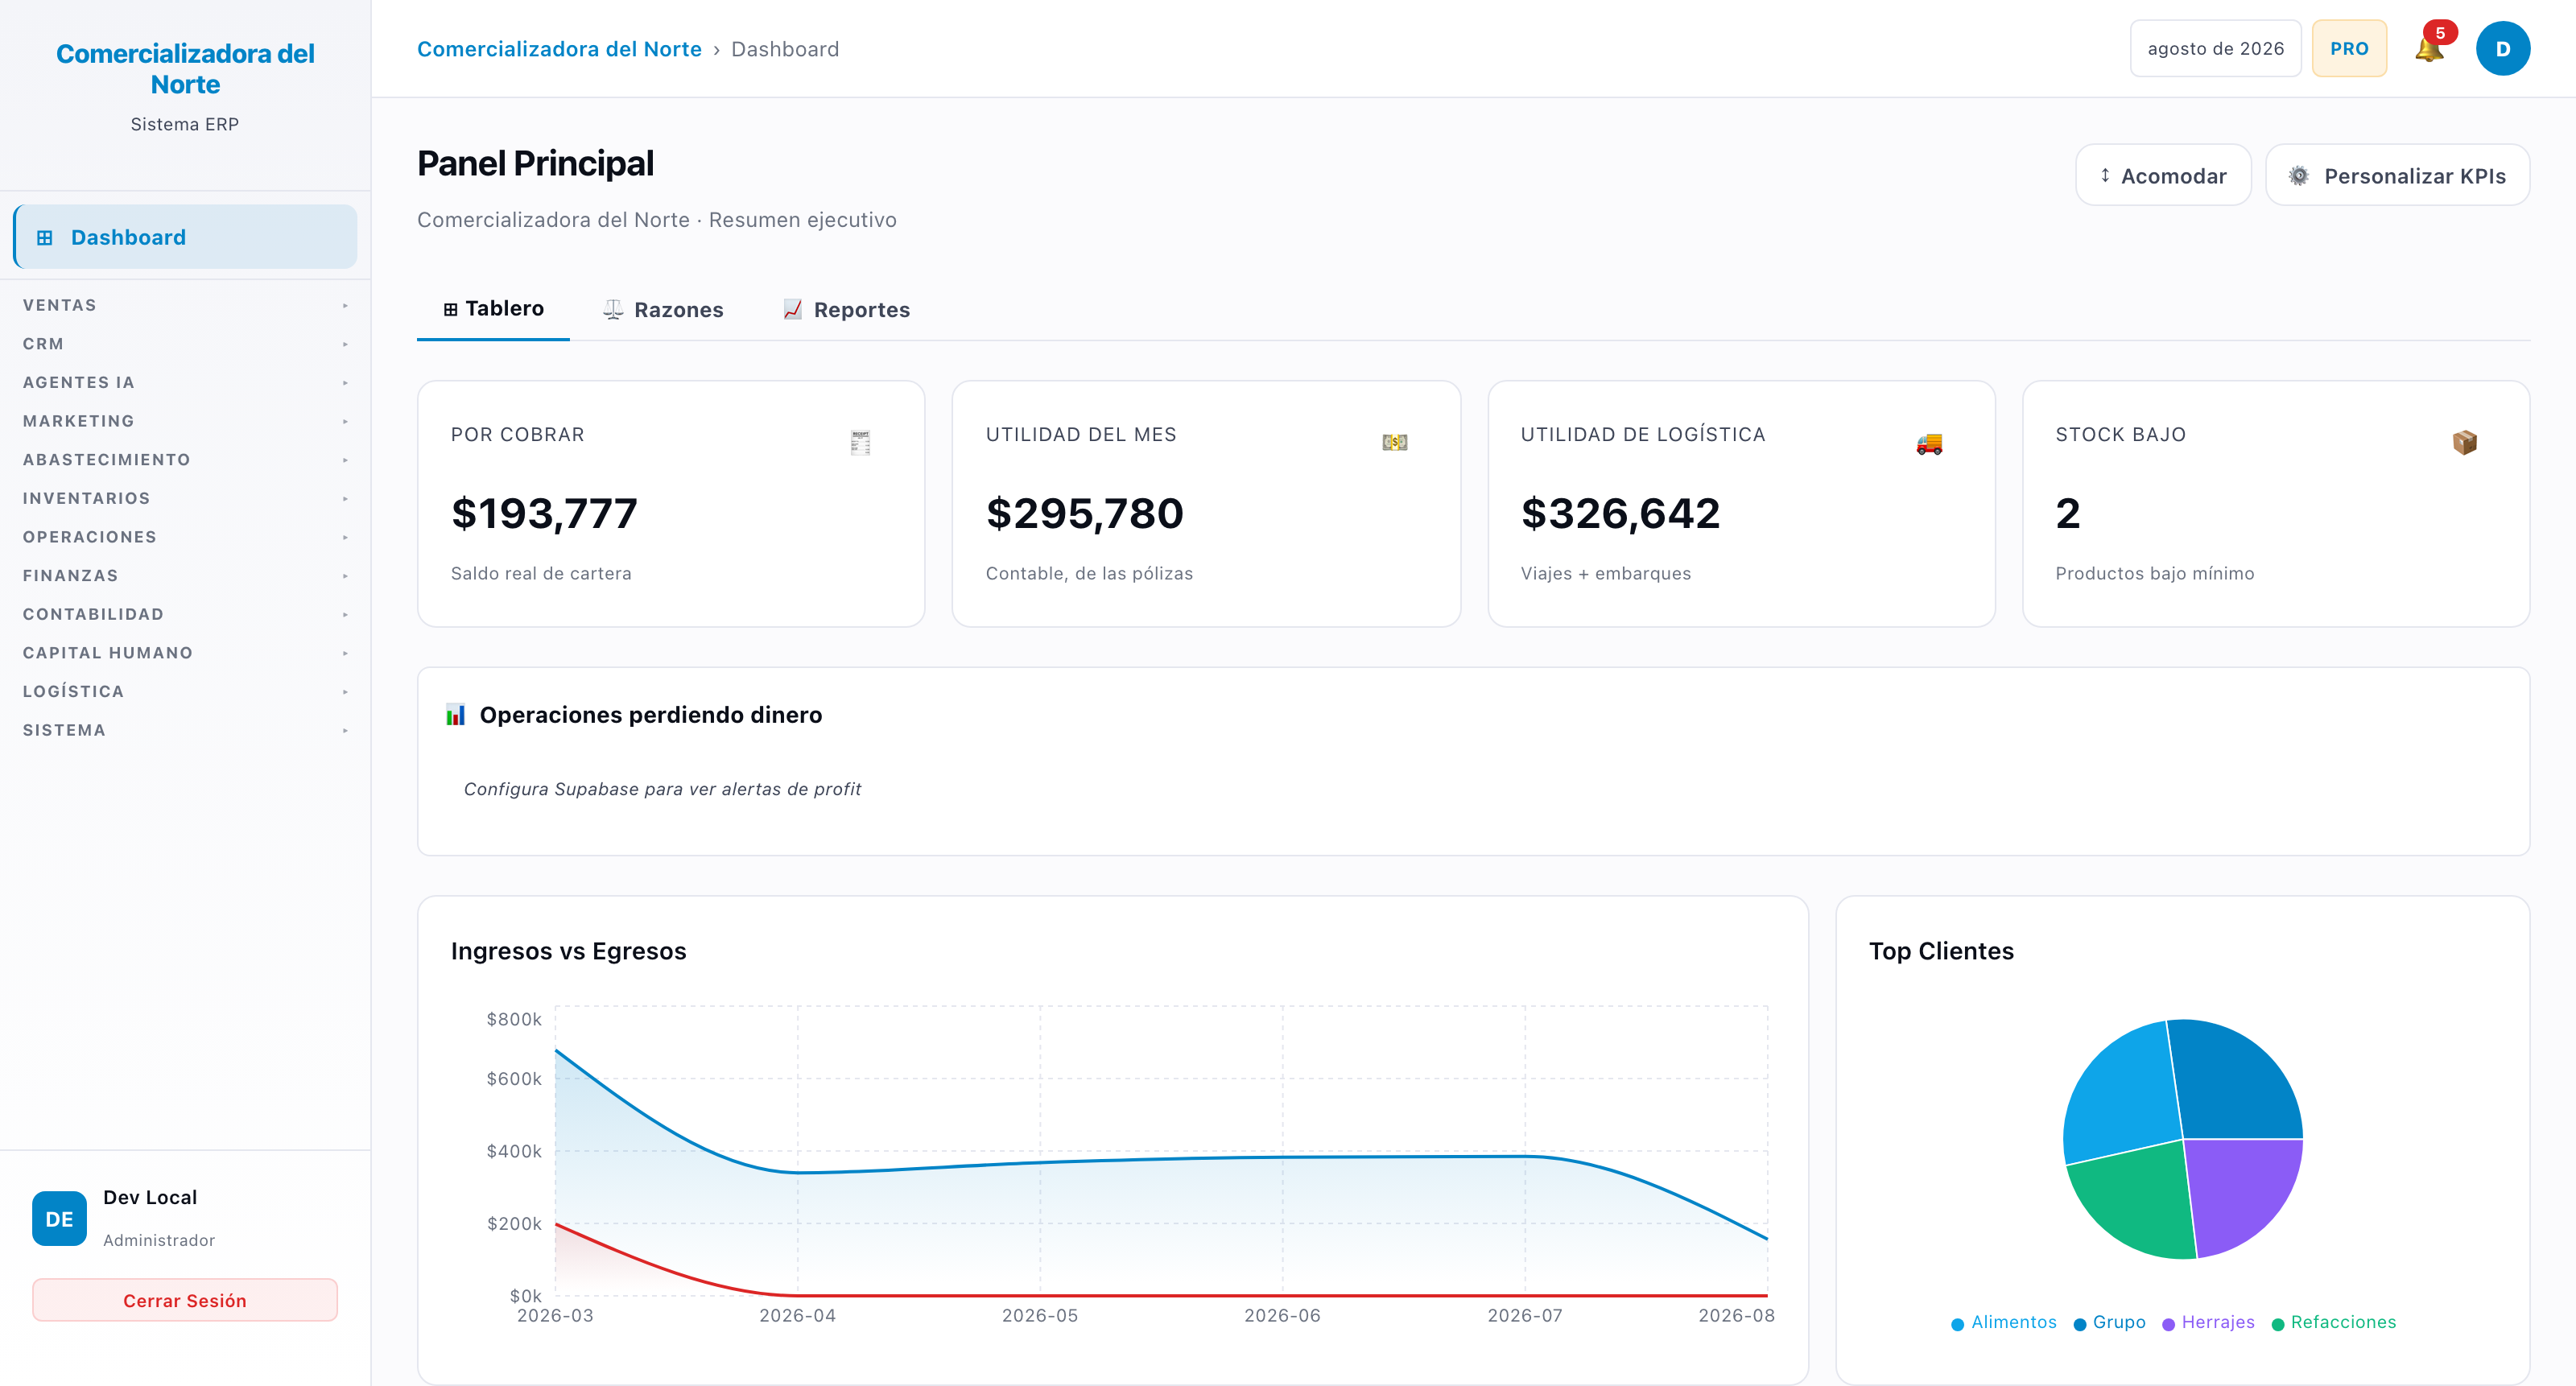
Task: Click the grid icon on Tablero tab
Action: (450, 309)
